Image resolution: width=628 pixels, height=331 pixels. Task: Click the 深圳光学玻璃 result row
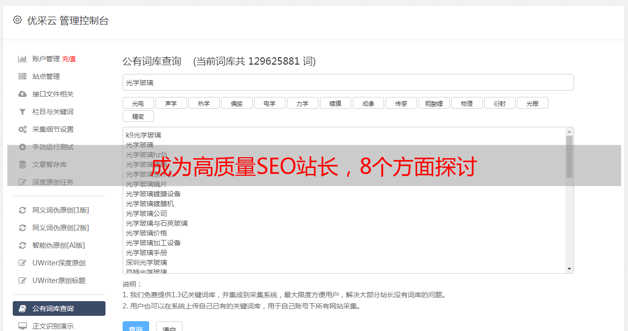pos(146,262)
